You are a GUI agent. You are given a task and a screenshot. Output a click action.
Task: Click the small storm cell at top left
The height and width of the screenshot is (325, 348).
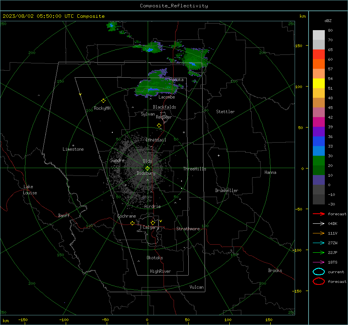112,26
